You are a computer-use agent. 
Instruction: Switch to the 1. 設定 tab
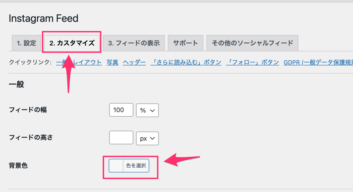click(x=26, y=43)
